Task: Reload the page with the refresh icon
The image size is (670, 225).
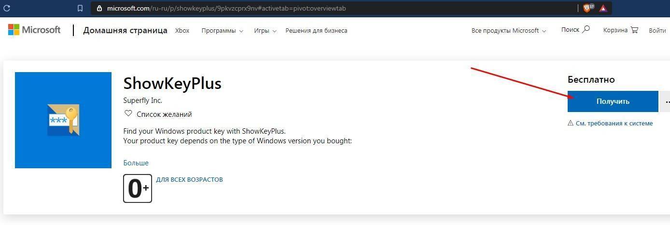Action: 8,8
